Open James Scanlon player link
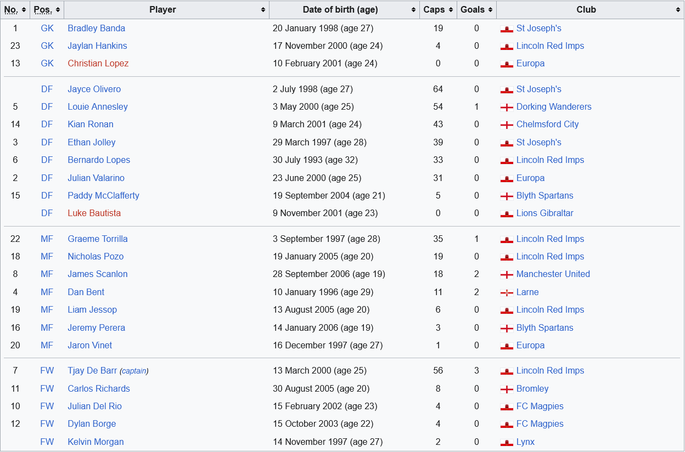 pyautogui.click(x=97, y=274)
